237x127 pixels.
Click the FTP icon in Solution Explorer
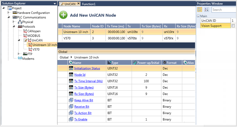pyautogui.click(x=25, y=54)
